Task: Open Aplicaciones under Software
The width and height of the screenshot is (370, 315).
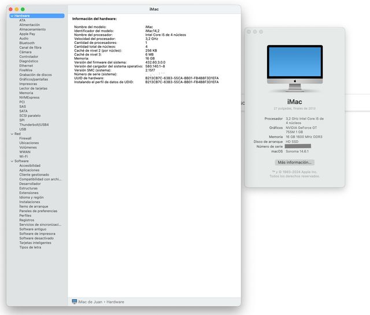Action: (29, 170)
